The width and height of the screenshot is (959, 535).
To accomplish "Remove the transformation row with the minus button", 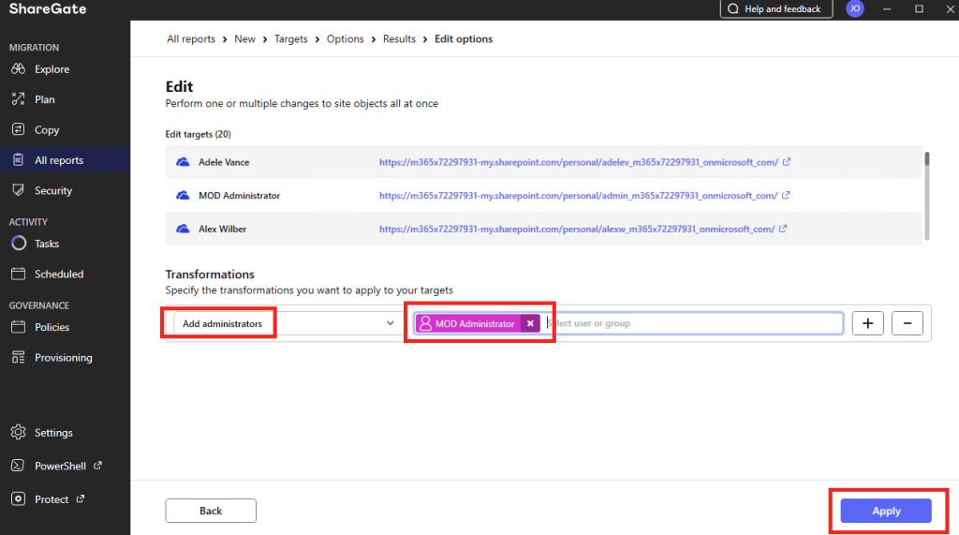I will point(907,323).
